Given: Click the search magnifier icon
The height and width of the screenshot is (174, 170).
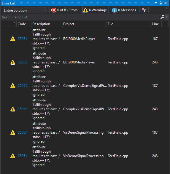Looking at the screenshot, I should click(x=163, y=17).
